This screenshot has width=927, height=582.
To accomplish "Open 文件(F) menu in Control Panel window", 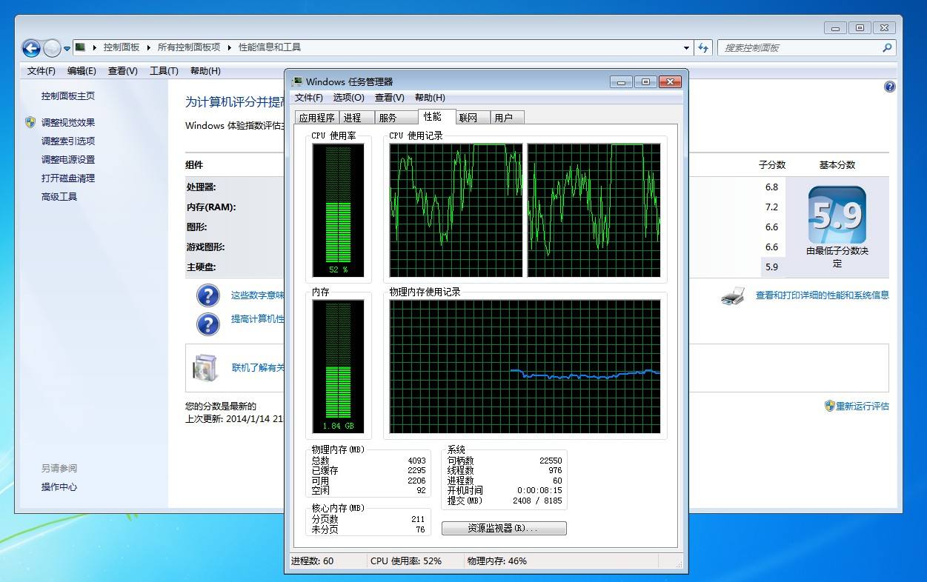I will coord(41,71).
